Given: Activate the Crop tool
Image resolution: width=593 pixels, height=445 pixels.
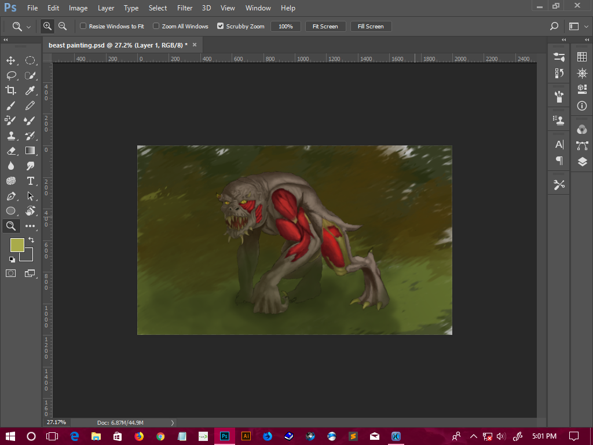Looking at the screenshot, I should tap(10, 90).
